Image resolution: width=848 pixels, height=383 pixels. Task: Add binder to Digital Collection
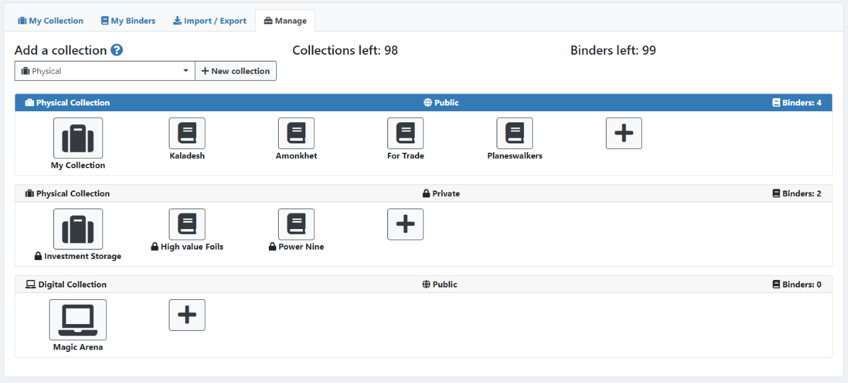click(187, 315)
